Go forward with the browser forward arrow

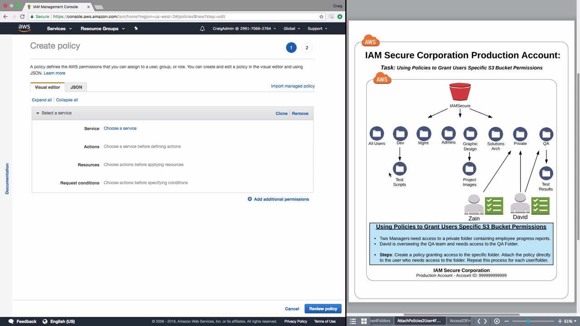pyautogui.click(x=14, y=17)
